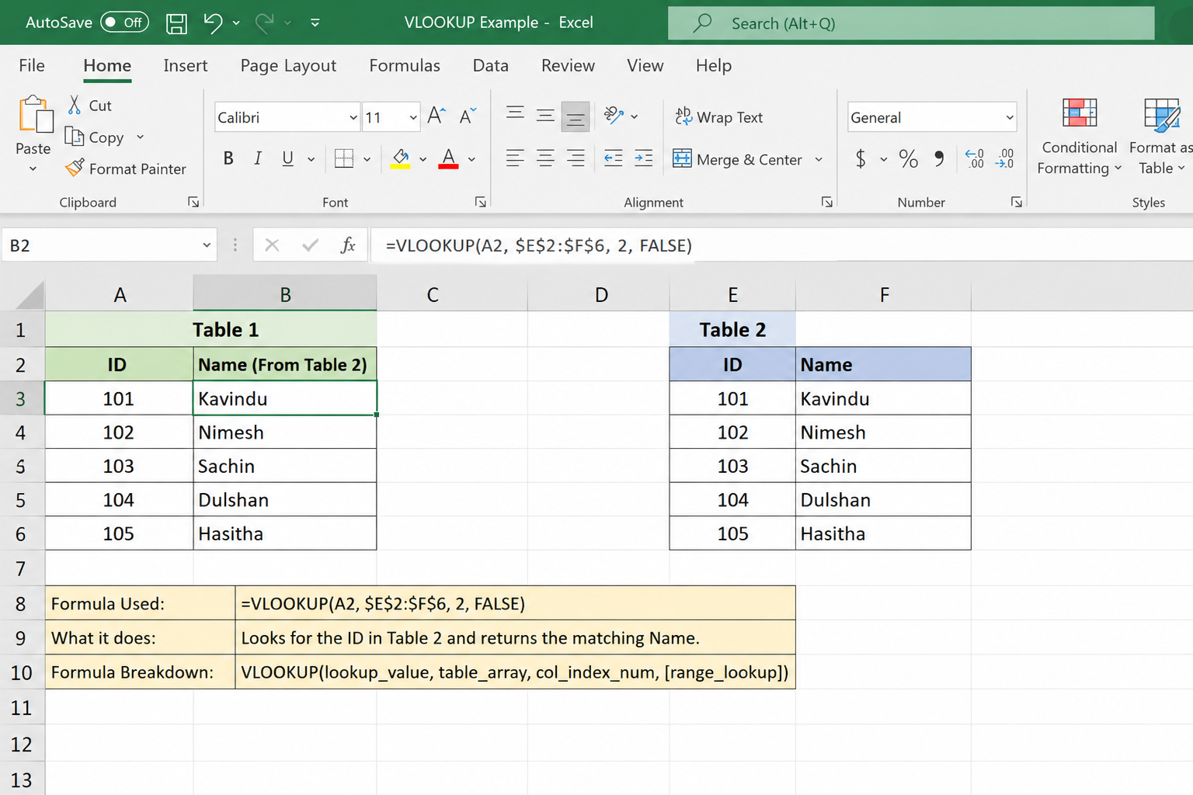The image size is (1193, 795).
Task: Click the Save icon in title bar
Action: click(x=176, y=23)
